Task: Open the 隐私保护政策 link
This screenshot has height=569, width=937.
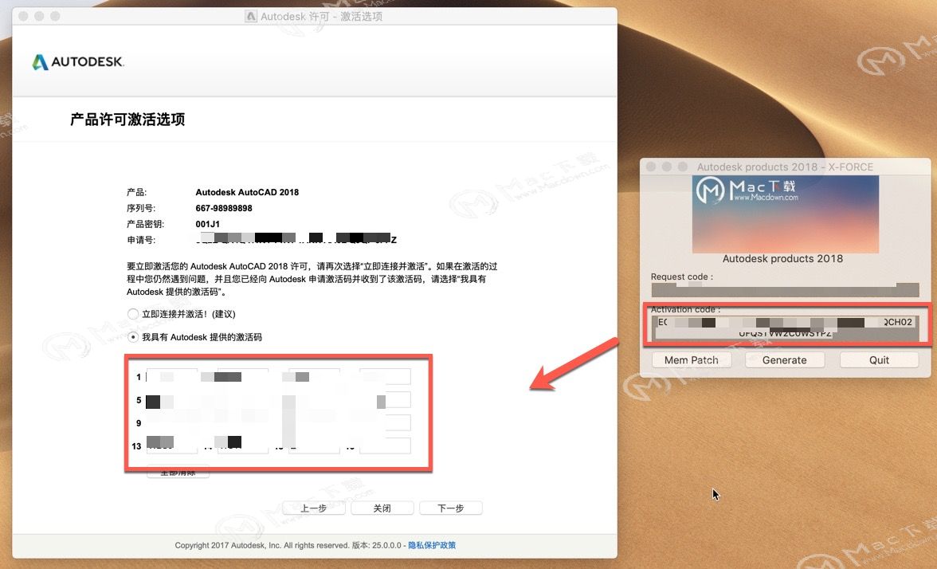Action: click(x=432, y=545)
